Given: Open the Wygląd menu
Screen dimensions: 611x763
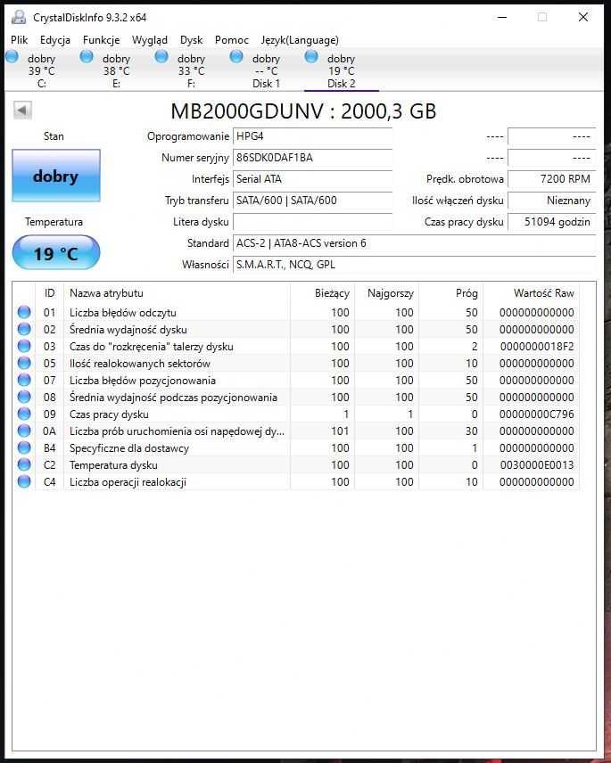Looking at the screenshot, I should 150,40.
